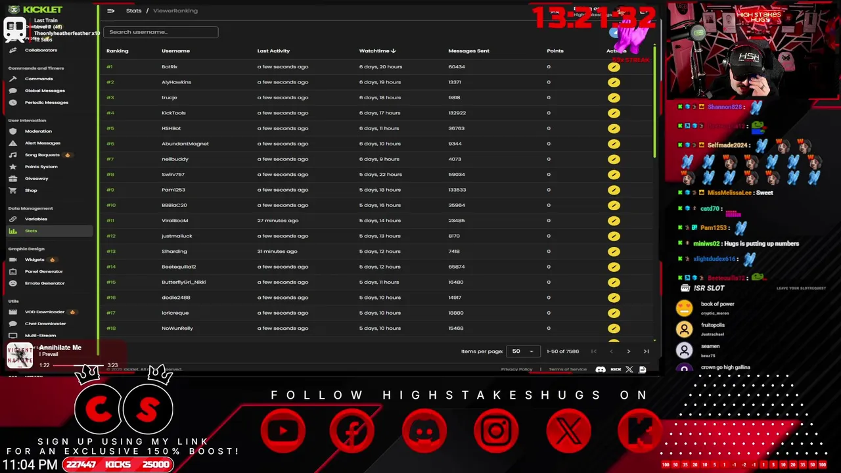The image size is (841, 473).
Task: Toggle the hamburger sidebar menu icon
Action: coord(111,11)
